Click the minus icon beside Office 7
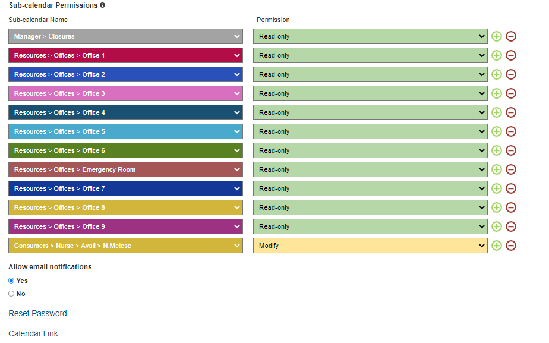The image size is (549, 343). pos(511,188)
